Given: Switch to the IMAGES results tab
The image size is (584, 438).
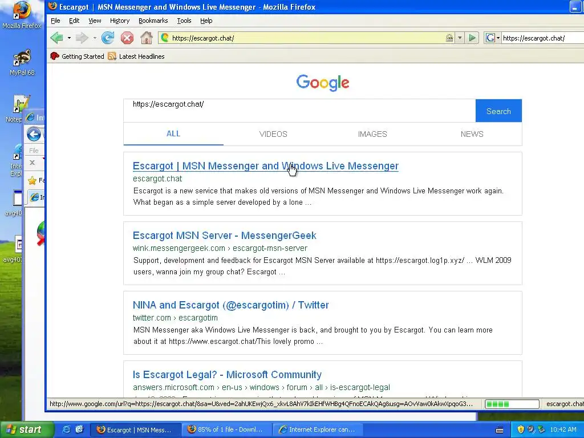Looking at the screenshot, I should click(x=372, y=134).
